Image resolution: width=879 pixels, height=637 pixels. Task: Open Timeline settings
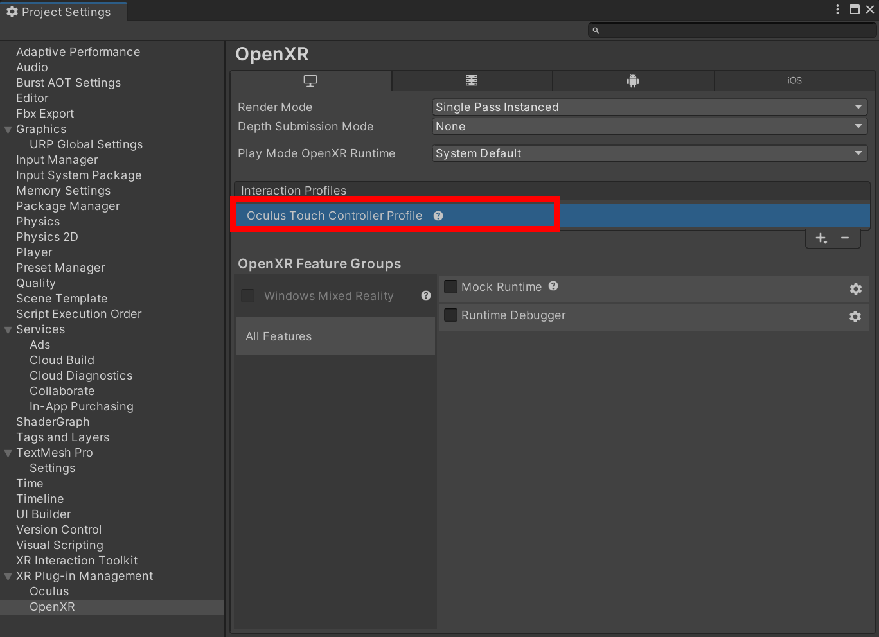[x=40, y=499]
